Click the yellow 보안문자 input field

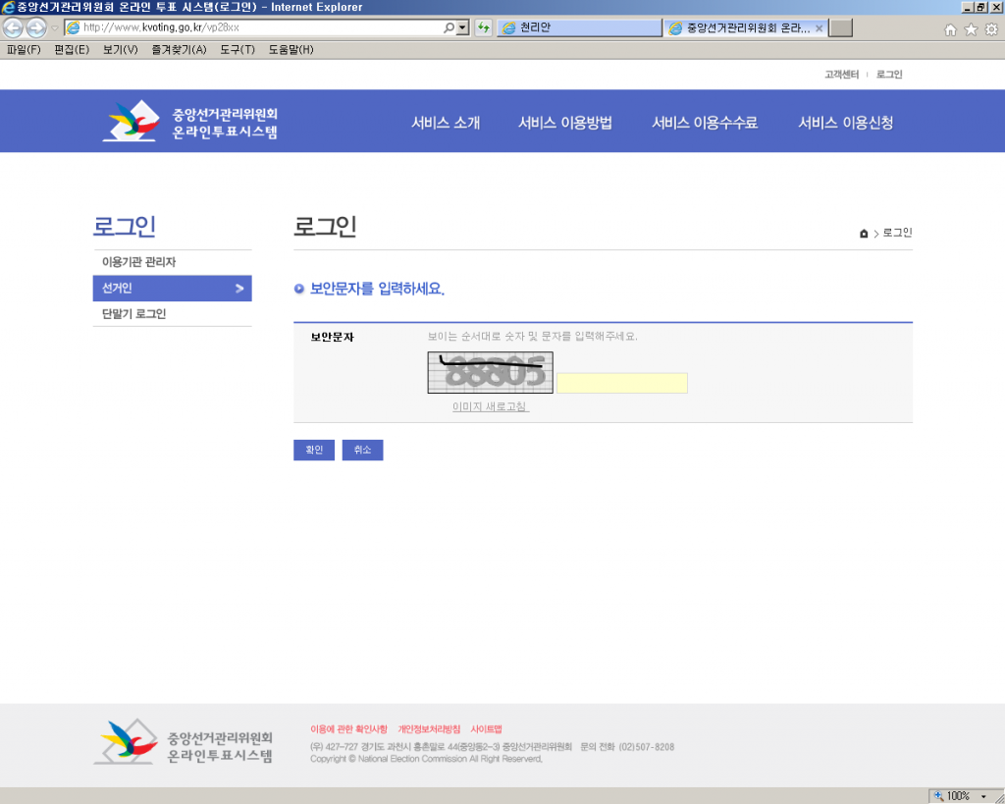pyautogui.click(x=622, y=383)
